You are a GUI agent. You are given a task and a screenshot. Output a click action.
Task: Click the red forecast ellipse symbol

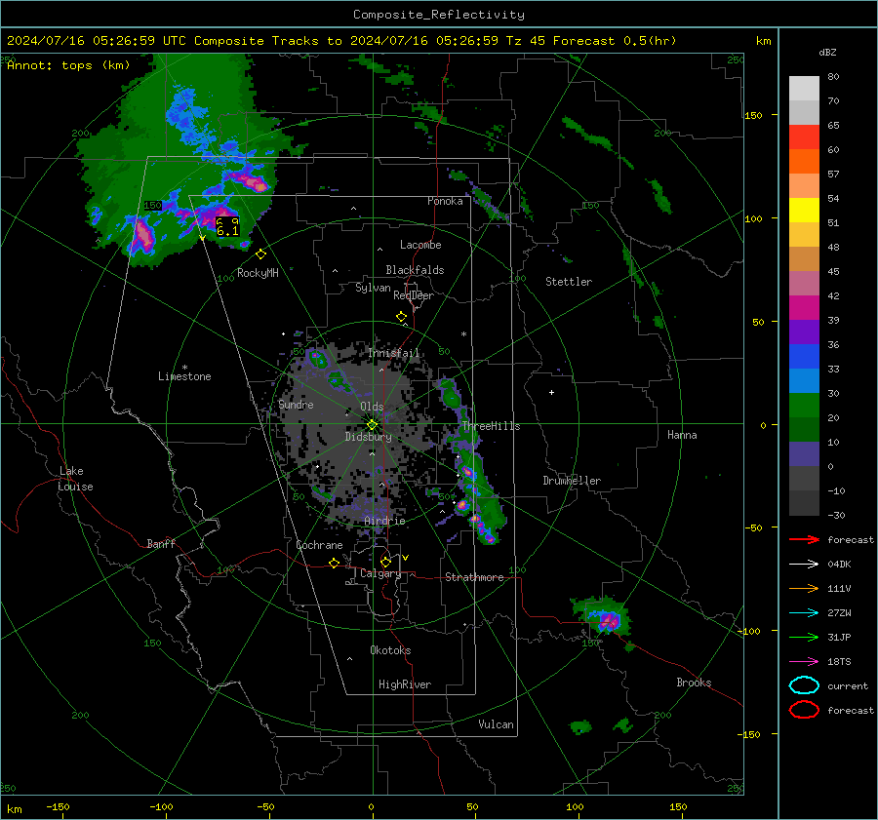804,710
